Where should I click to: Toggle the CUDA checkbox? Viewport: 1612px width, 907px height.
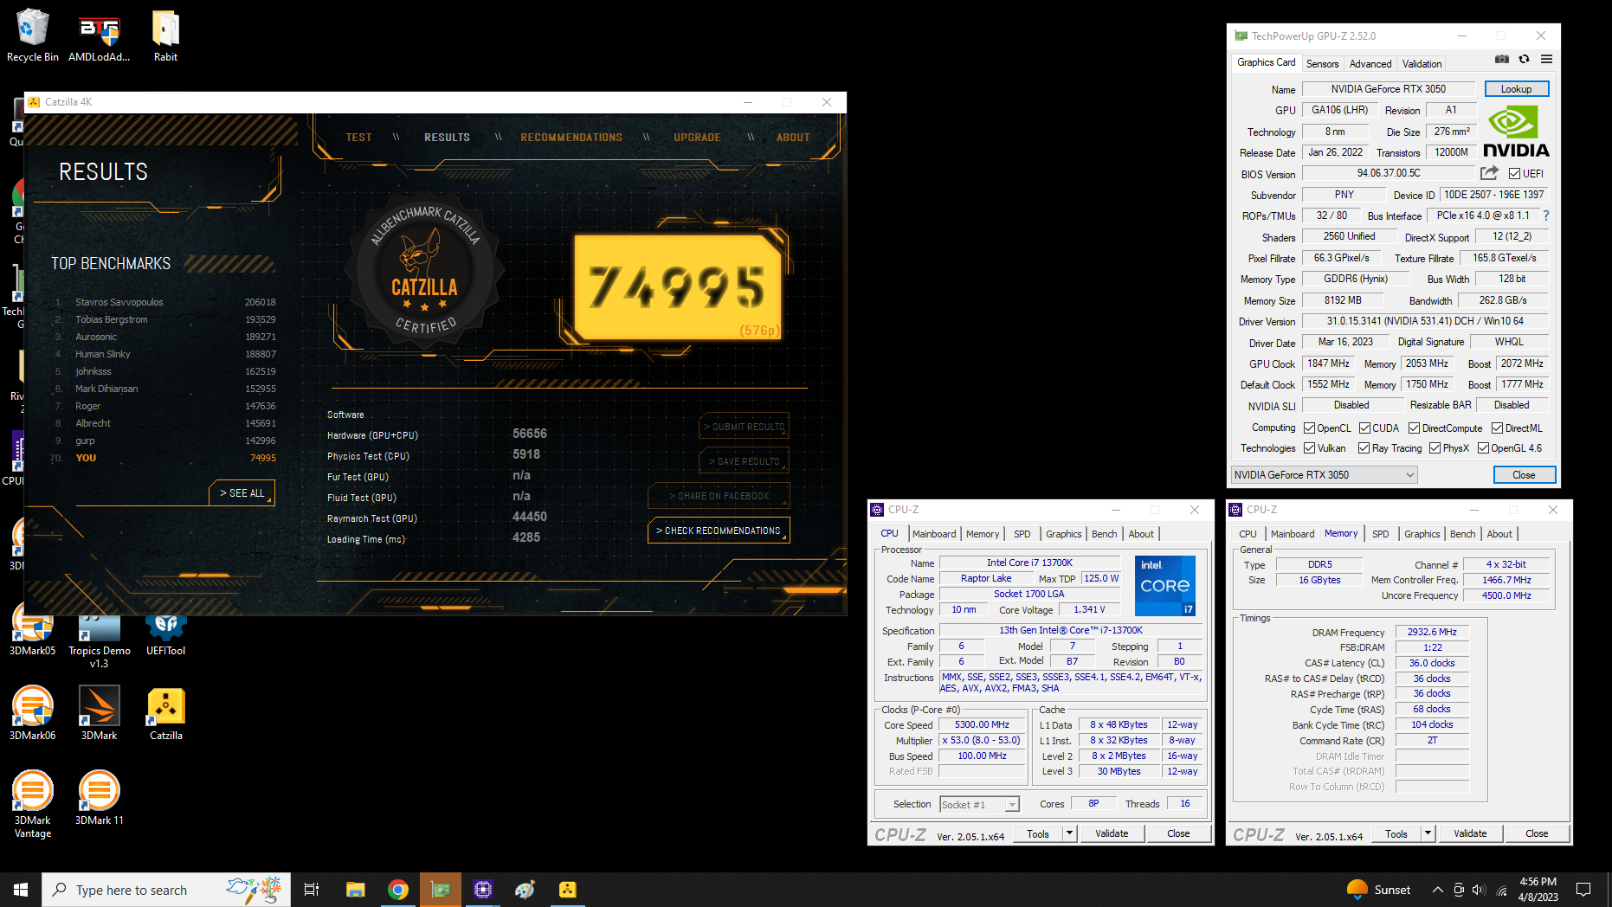click(x=1364, y=428)
